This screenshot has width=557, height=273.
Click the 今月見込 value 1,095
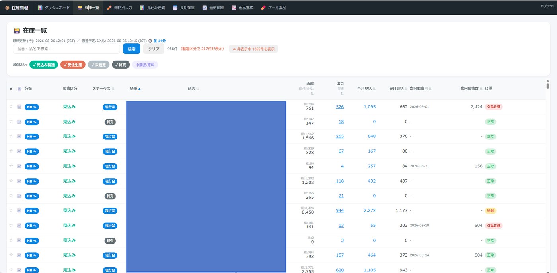(370, 107)
